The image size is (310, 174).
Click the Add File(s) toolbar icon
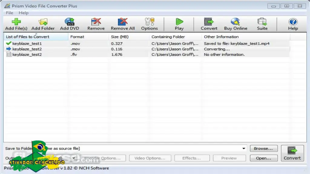coord(16,24)
